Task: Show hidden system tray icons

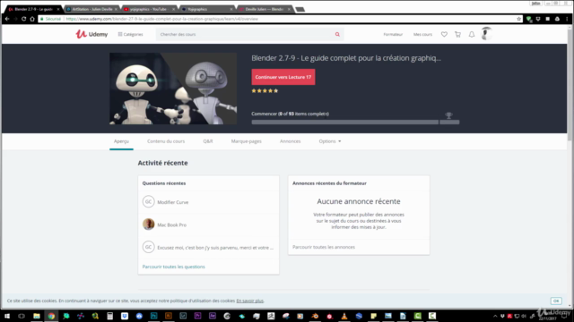Action: coord(495,316)
